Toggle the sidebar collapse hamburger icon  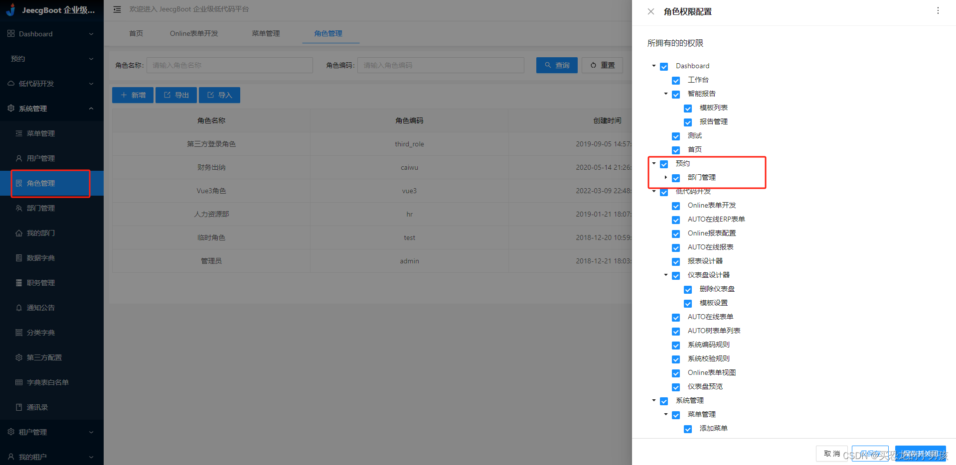tap(117, 9)
